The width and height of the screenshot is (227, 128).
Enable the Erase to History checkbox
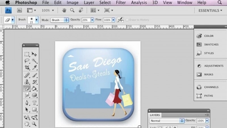click(127, 20)
